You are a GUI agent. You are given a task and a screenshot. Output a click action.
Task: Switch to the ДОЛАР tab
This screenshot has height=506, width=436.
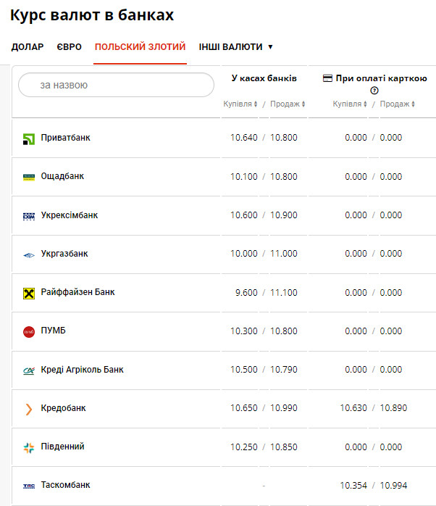pos(28,47)
